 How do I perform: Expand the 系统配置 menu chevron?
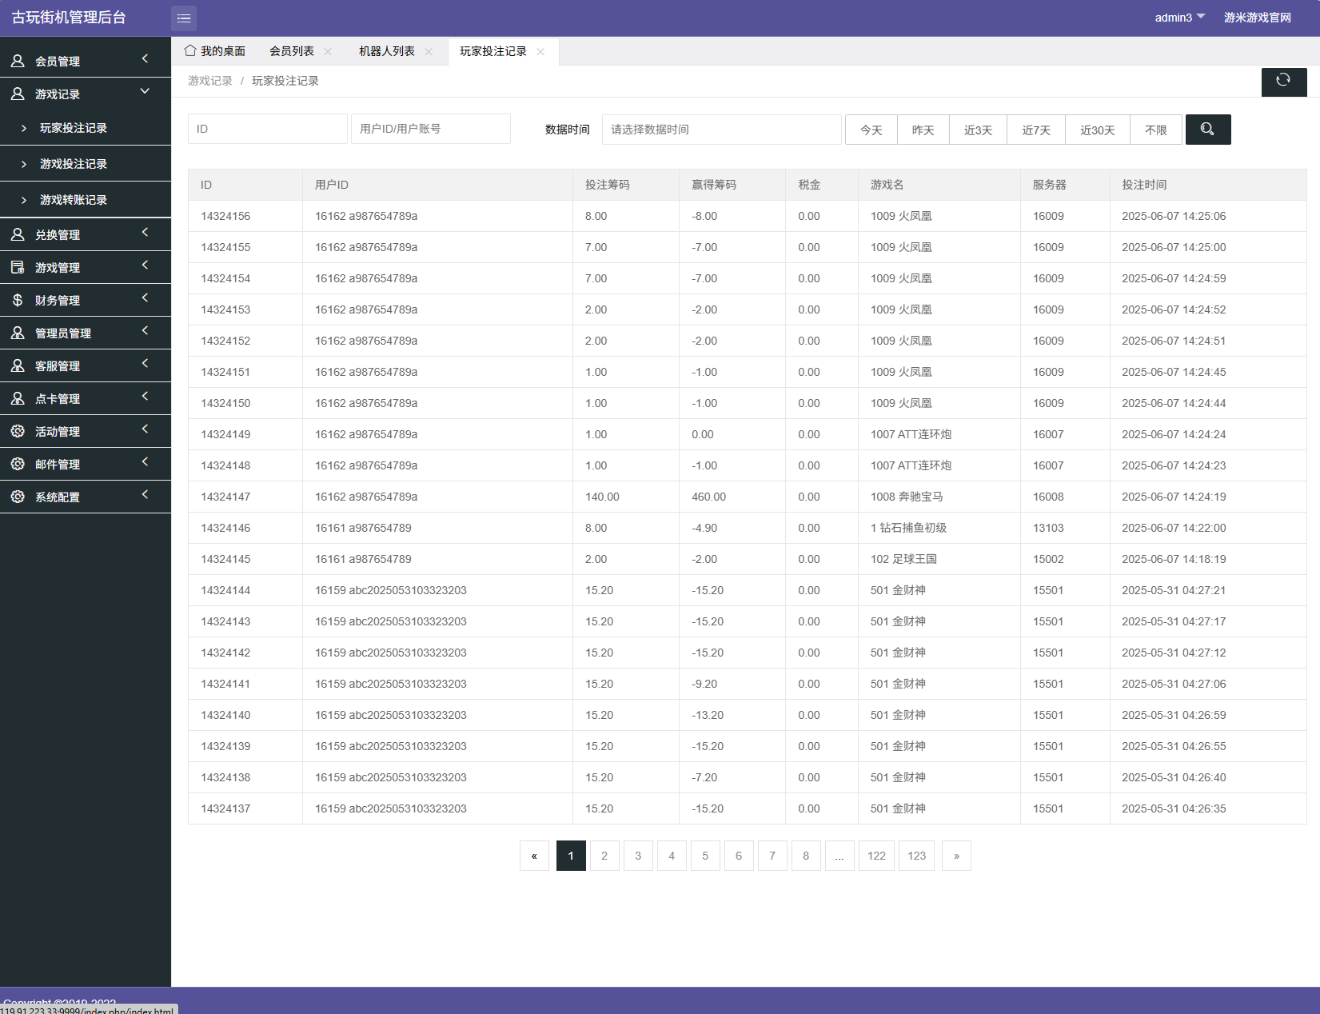coord(146,494)
